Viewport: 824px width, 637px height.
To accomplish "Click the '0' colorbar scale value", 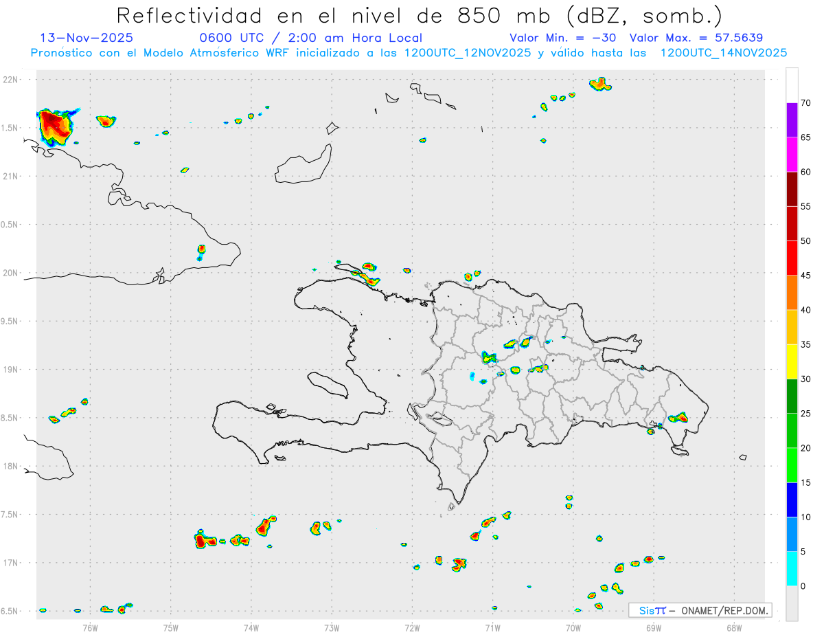I will tap(803, 586).
